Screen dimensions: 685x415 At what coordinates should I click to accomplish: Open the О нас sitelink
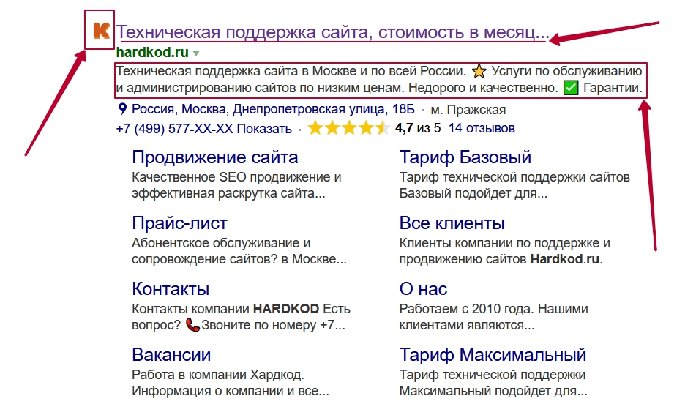(x=423, y=289)
